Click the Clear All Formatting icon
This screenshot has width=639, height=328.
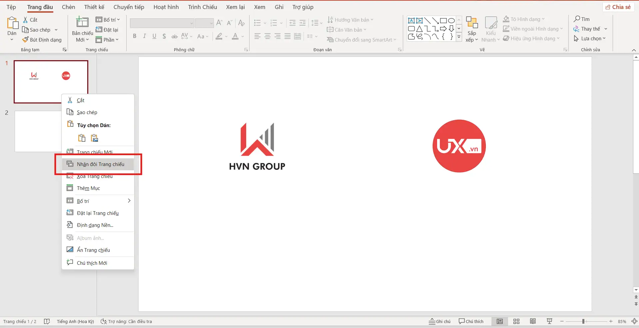tap(241, 23)
